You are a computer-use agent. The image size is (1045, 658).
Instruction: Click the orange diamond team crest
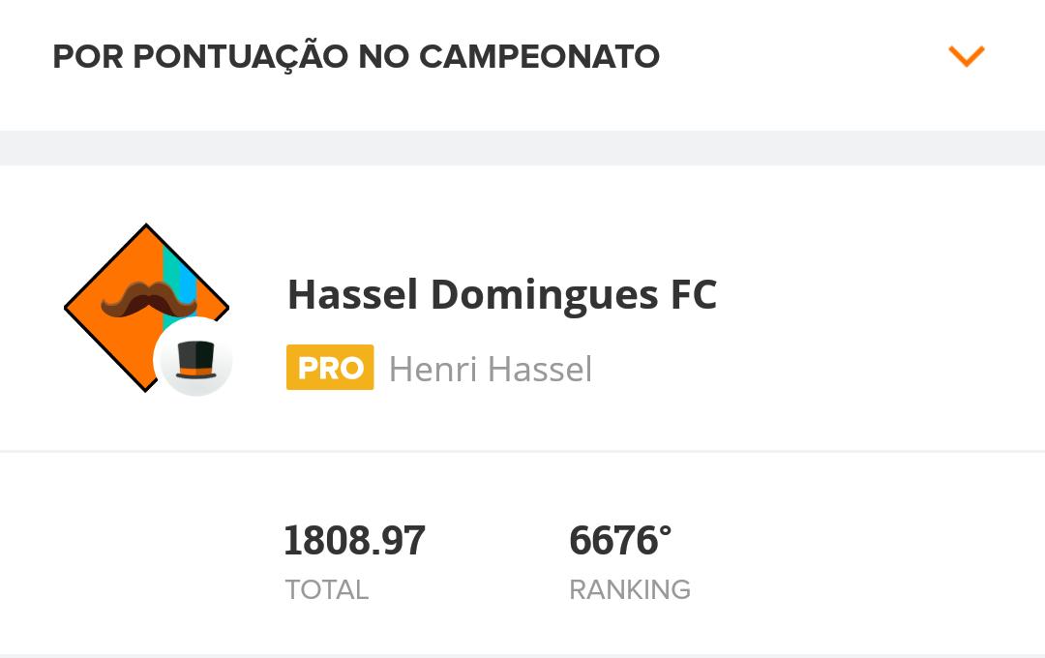click(146, 308)
